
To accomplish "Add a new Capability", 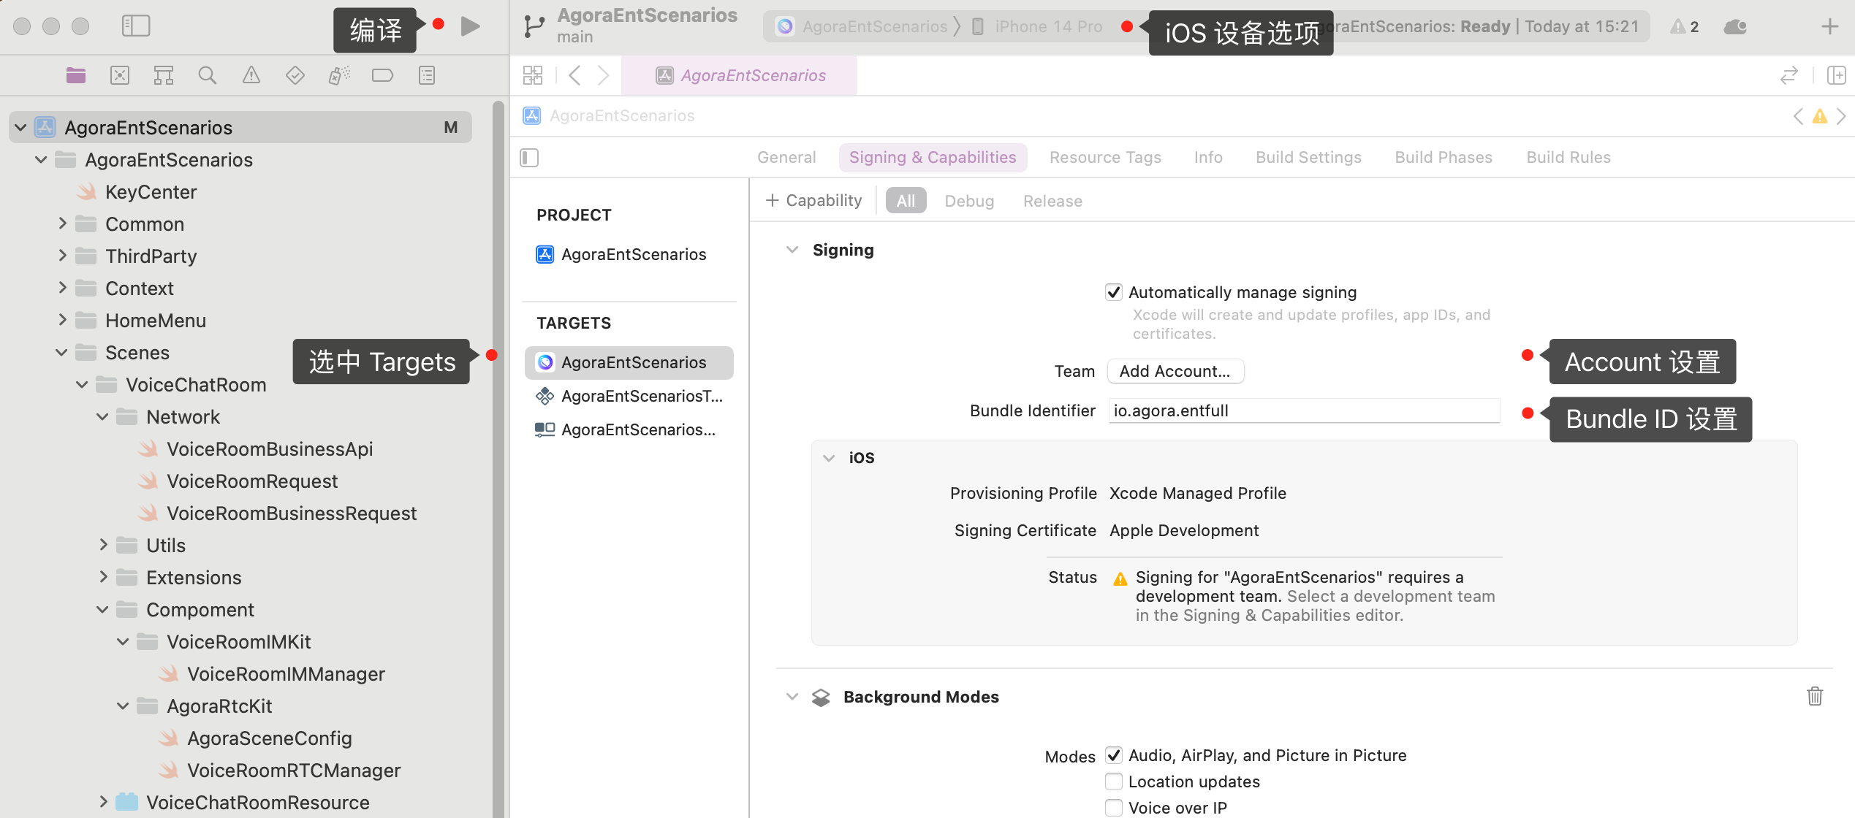I will [813, 201].
